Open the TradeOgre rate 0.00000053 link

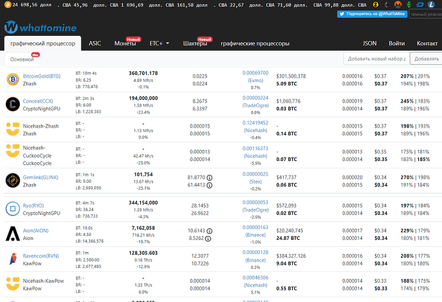click(256, 206)
